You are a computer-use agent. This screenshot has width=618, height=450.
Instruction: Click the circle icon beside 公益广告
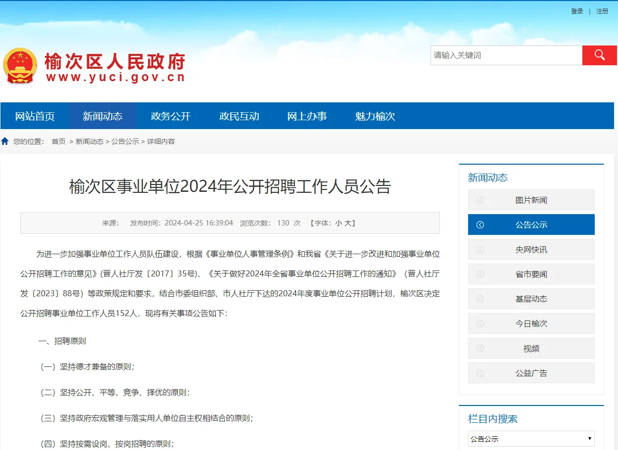pyautogui.click(x=479, y=373)
